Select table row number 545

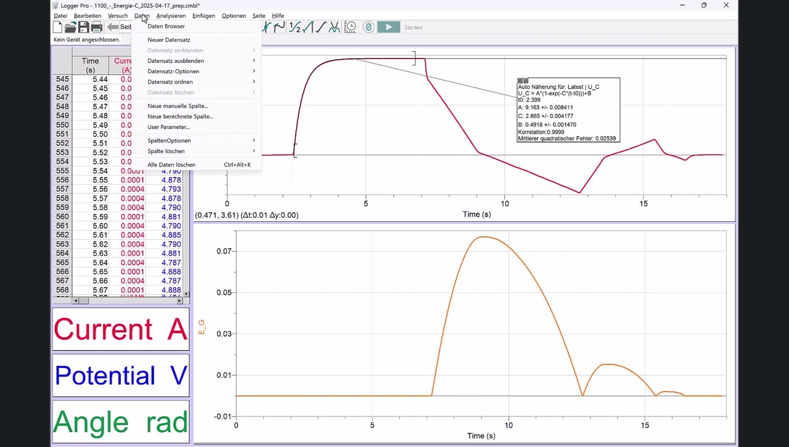tap(62, 79)
